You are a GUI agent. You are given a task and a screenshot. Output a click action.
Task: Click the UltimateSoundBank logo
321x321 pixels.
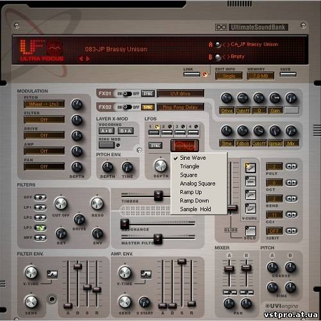[252, 27]
